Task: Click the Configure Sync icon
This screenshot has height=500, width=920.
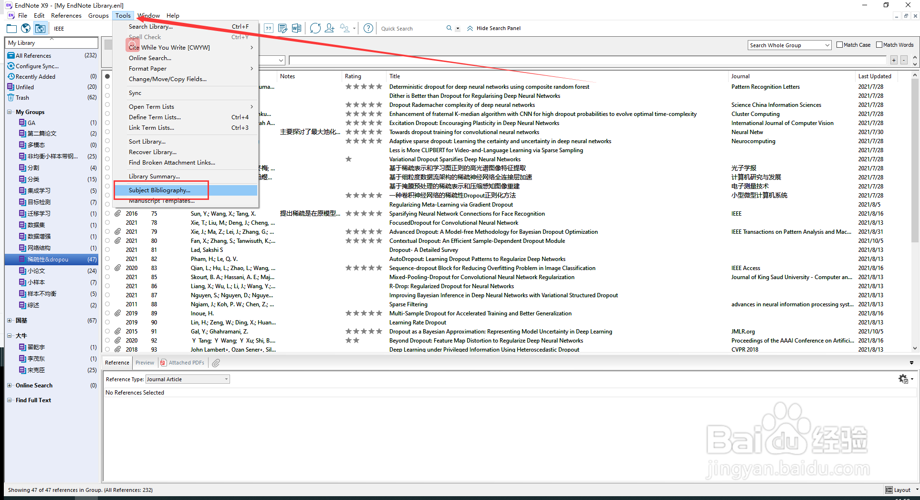Action: [11, 66]
